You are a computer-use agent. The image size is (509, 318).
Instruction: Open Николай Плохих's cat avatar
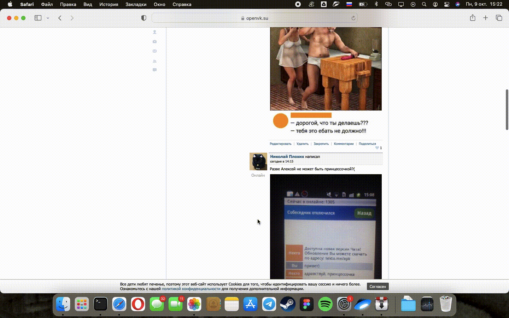(258, 162)
